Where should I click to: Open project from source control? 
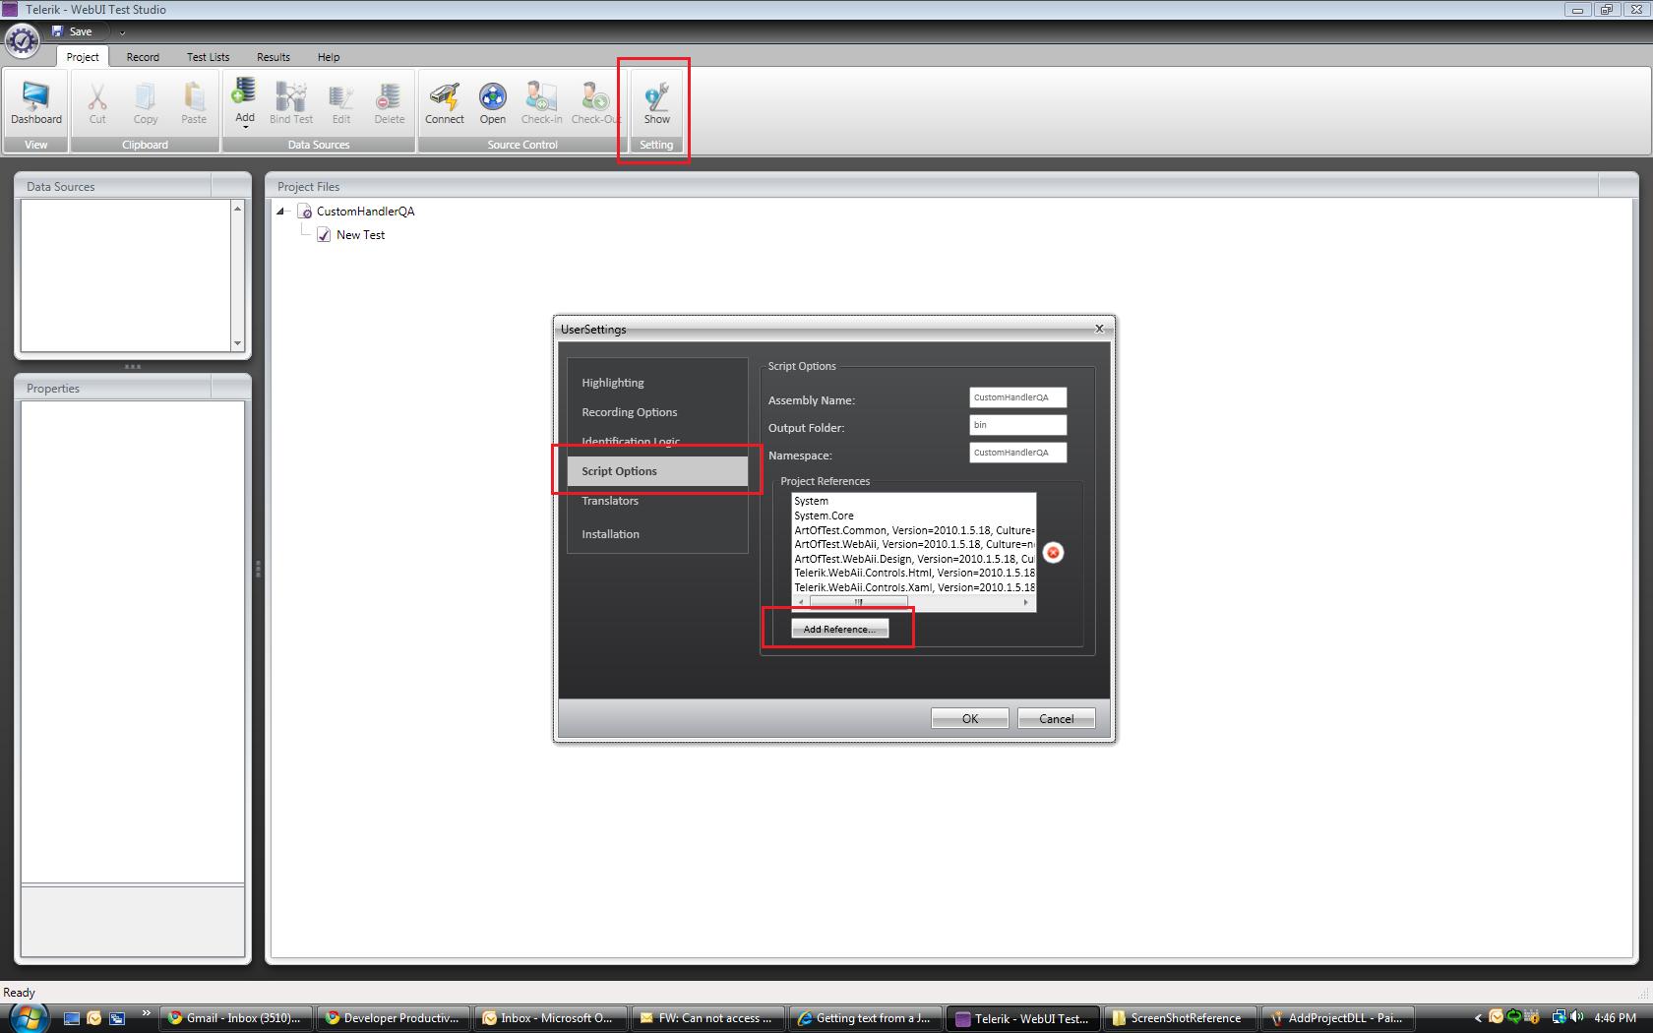(x=493, y=102)
